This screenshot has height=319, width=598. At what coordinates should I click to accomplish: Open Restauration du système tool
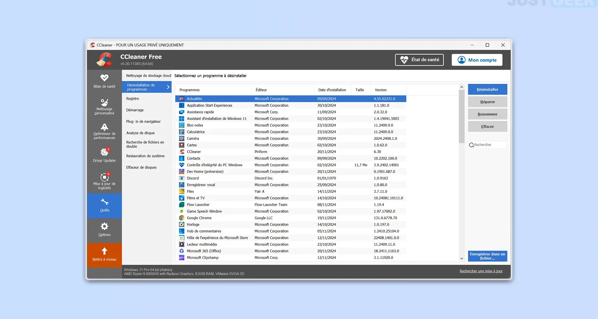point(147,156)
